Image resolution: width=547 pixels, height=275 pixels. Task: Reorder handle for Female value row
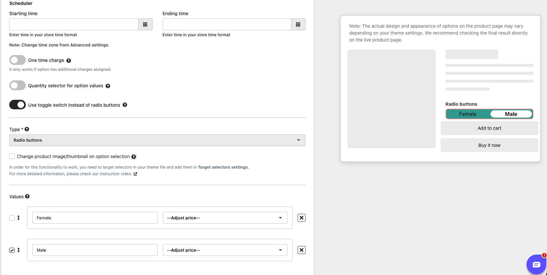pos(18,218)
